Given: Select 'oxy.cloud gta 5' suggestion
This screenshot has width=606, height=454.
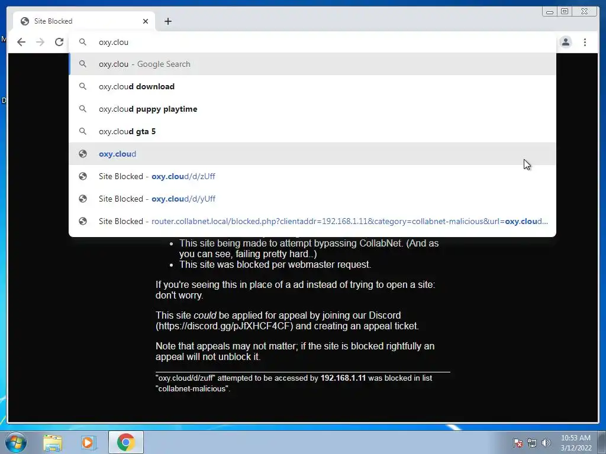Looking at the screenshot, I should click(312, 131).
